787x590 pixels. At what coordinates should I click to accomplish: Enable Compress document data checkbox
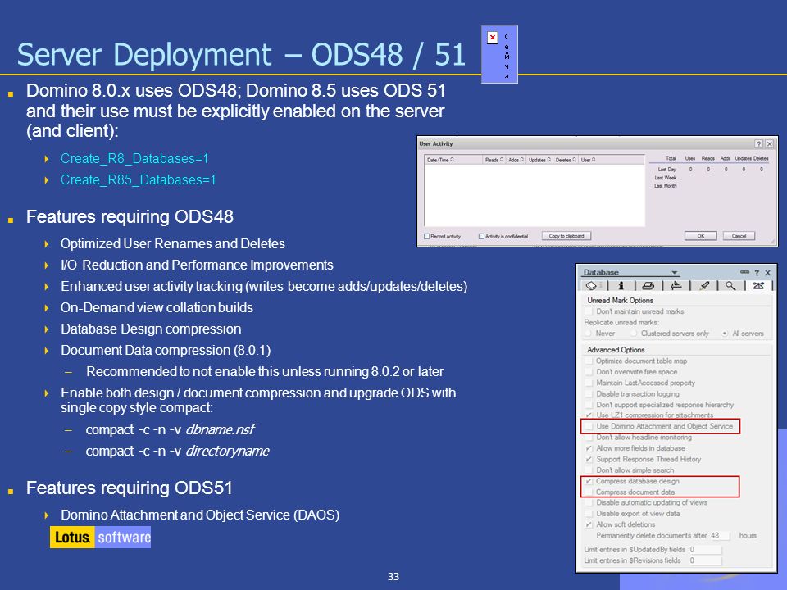click(x=589, y=492)
